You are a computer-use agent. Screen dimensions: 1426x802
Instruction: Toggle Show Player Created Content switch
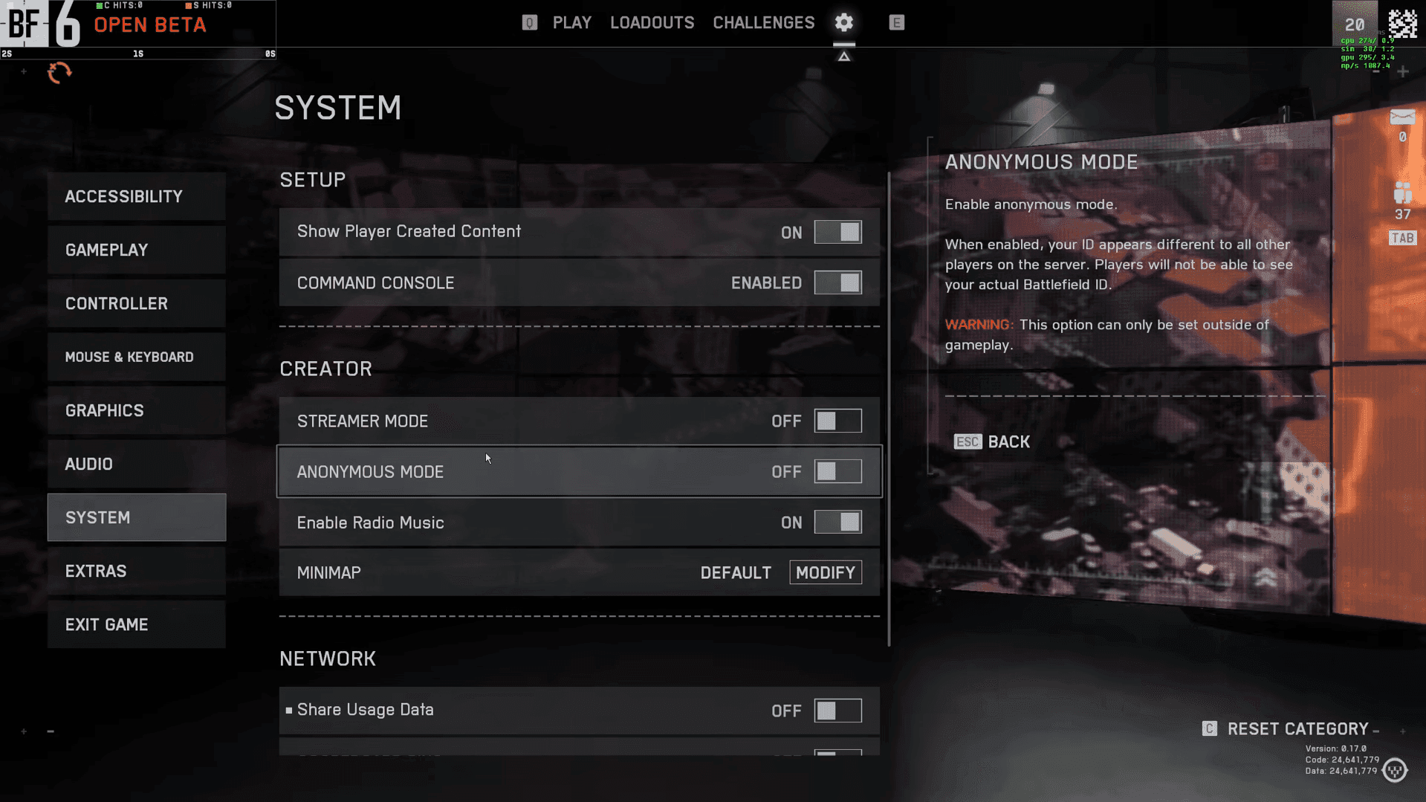(x=837, y=232)
